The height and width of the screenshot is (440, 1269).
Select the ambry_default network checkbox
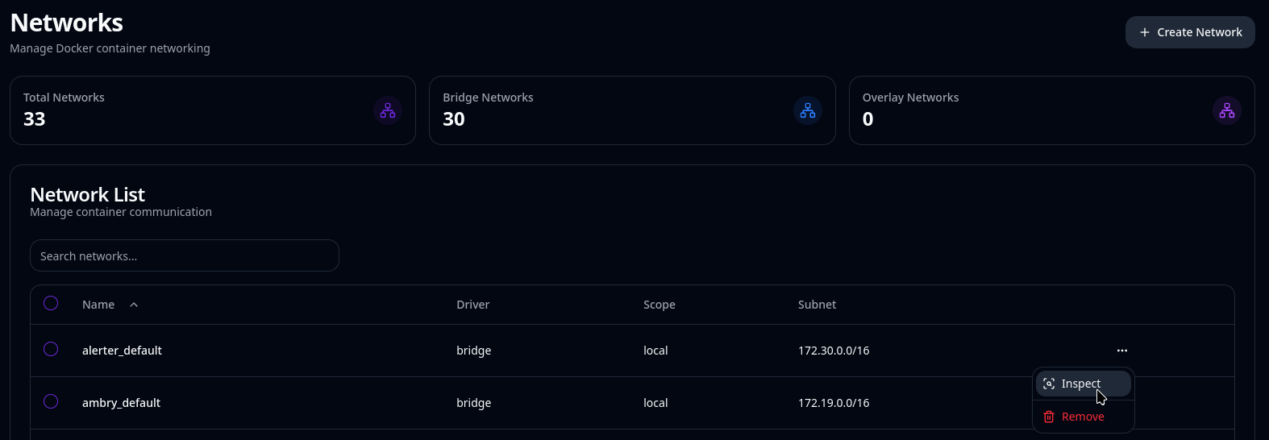point(51,401)
